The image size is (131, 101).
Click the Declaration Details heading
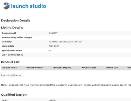tap(15, 20)
